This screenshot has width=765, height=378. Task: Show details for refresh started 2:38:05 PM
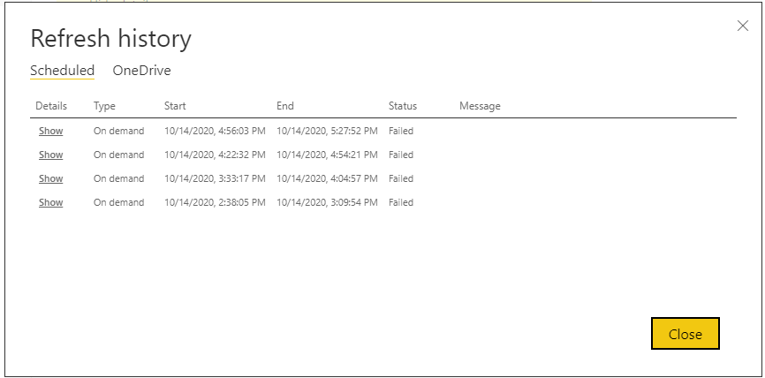click(50, 203)
